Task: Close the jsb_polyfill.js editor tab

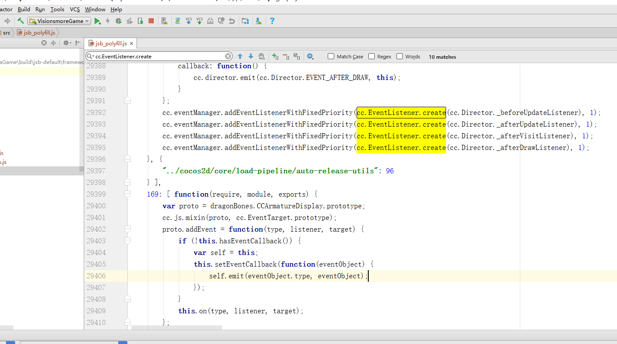Action: [x=132, y=43]
